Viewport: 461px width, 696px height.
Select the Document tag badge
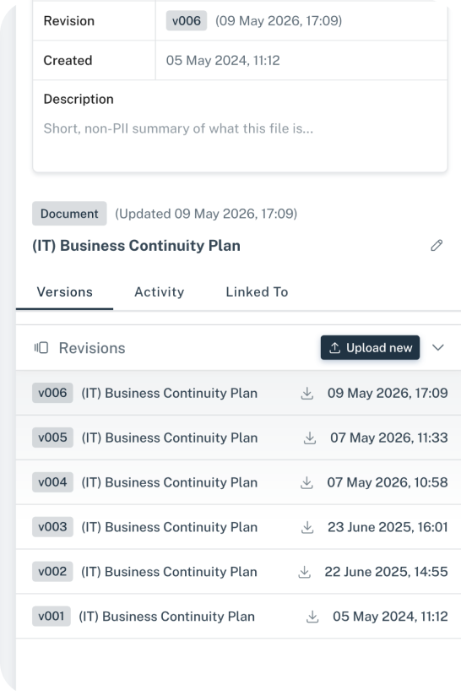pos(69,214)
